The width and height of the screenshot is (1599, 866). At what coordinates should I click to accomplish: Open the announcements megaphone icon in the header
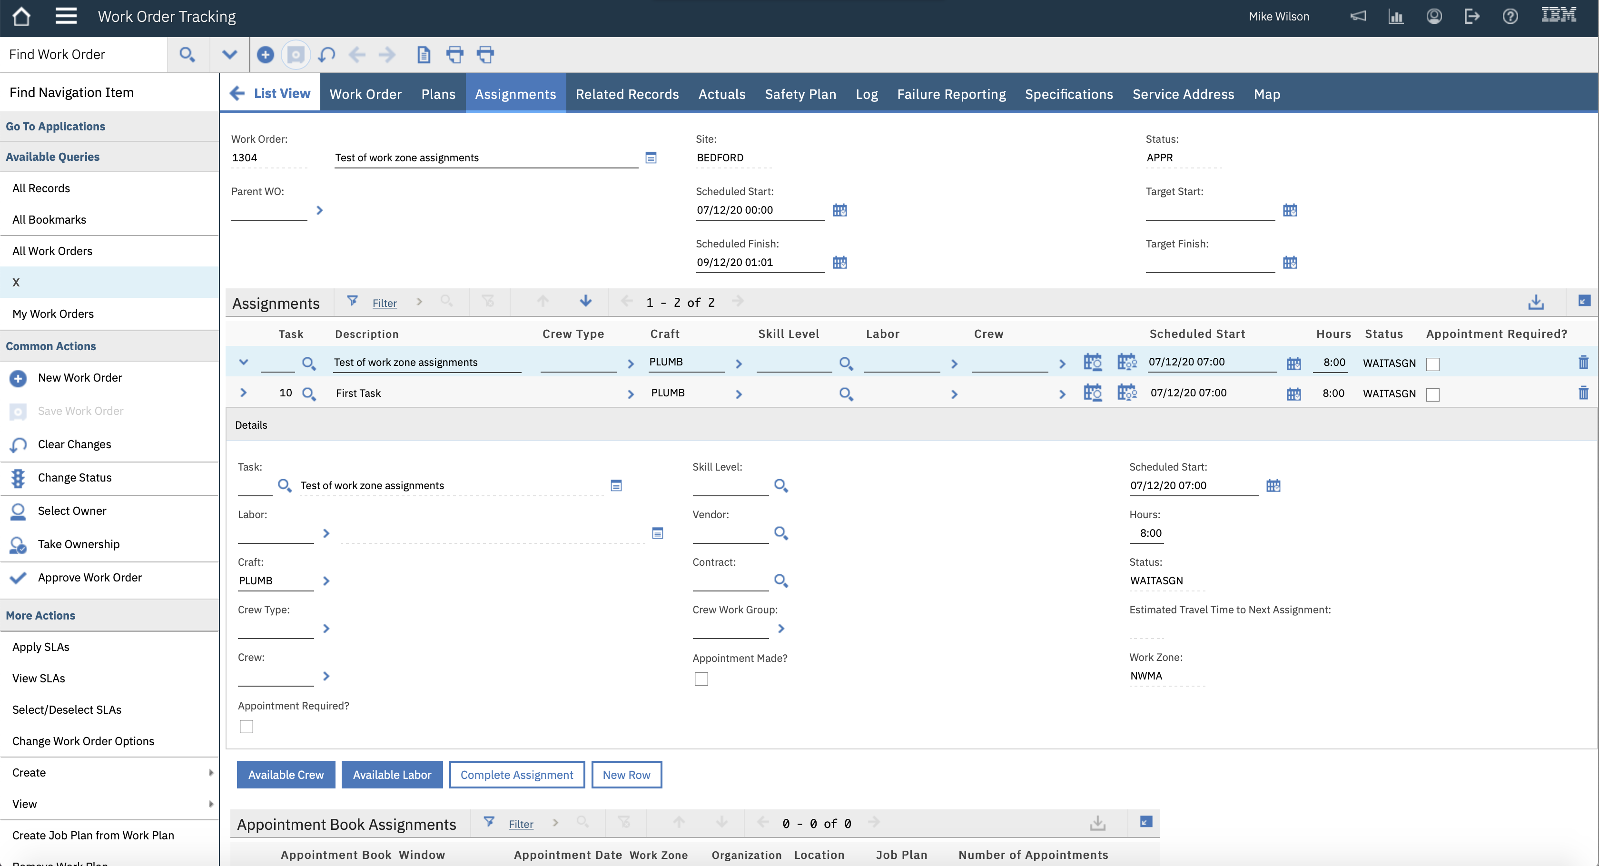coord(1358,16)
